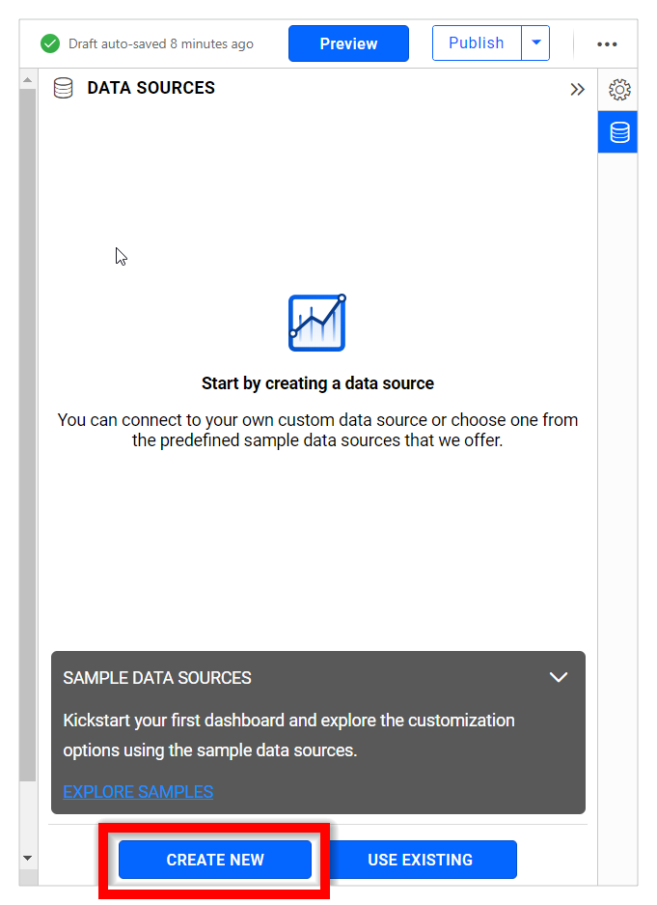Click the Publish button
The width and height of the screenshot is (657, 905).
click(x=477, y=42)
